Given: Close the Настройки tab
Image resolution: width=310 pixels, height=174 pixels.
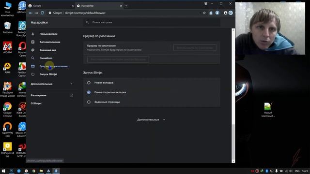Looking at the screenshot, I should [x=121, y=6].
